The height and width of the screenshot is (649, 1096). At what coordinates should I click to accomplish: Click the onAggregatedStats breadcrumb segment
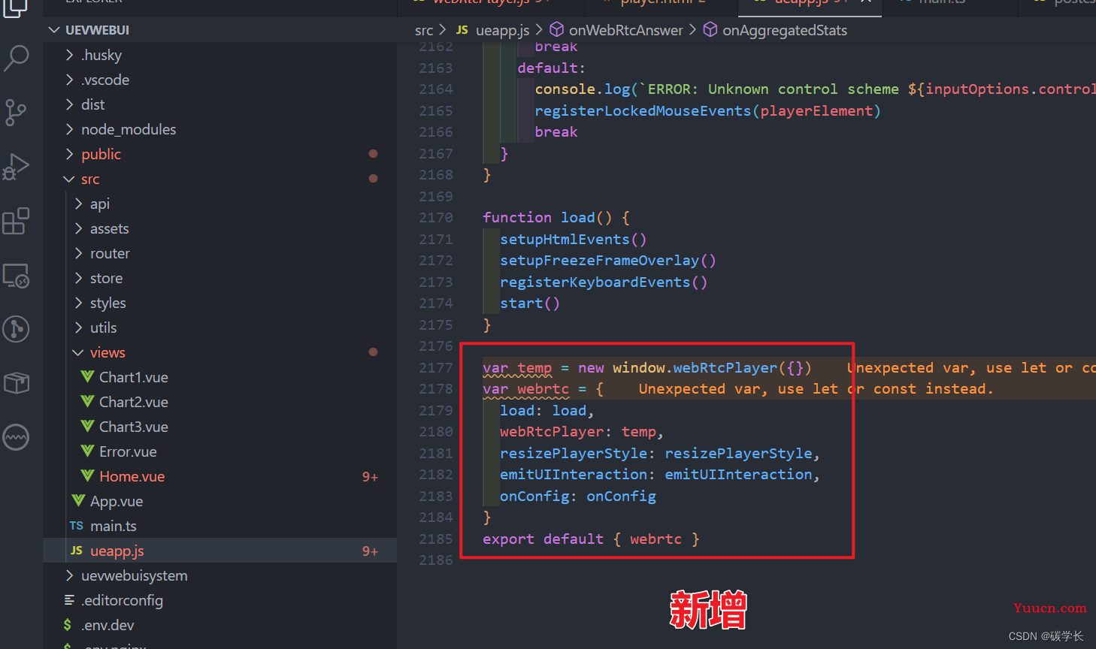785,30
